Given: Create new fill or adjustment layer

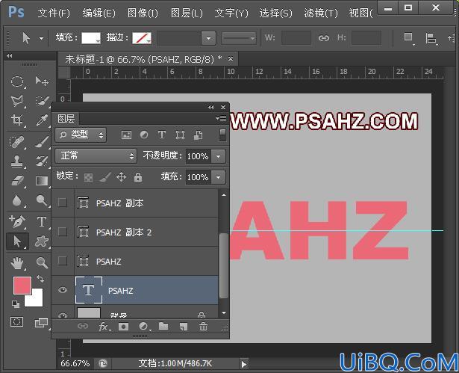Looking at the screenshot, I should [144, 327].
